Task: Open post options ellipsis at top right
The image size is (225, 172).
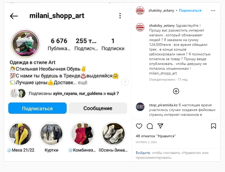Action: tap(213, 11)
